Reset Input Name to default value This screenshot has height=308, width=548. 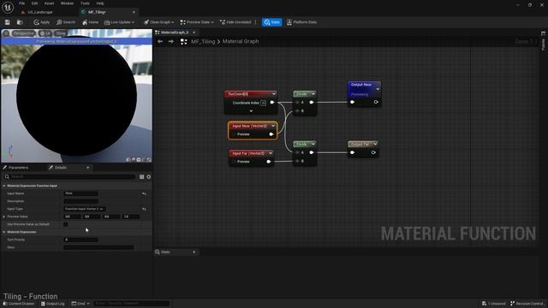(144, 193)
